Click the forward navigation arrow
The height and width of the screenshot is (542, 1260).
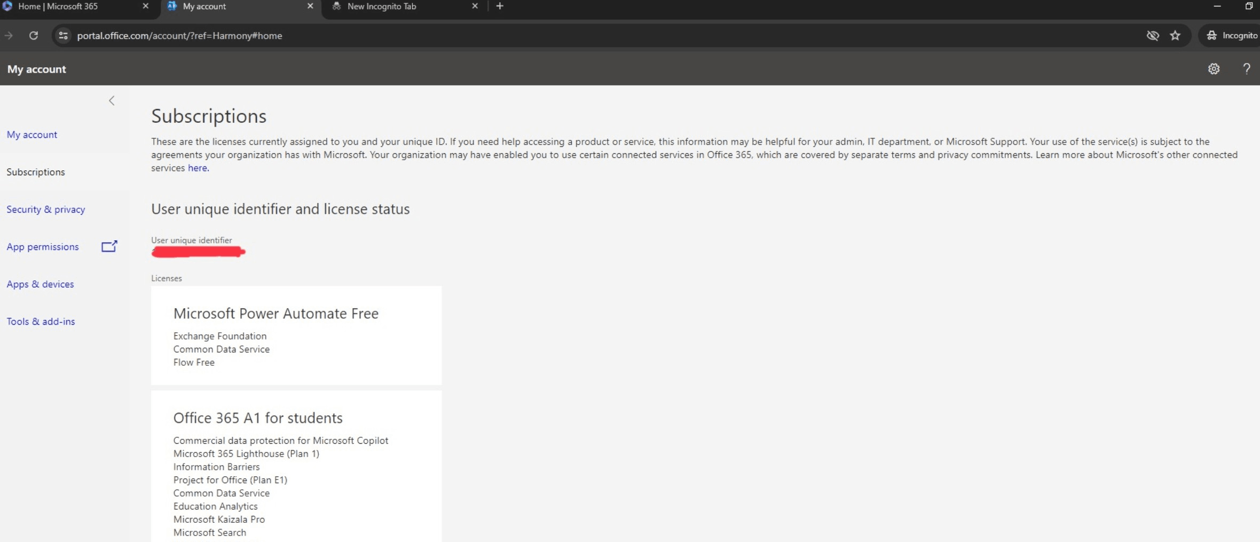pyautogui.click(x=9, y=35)
